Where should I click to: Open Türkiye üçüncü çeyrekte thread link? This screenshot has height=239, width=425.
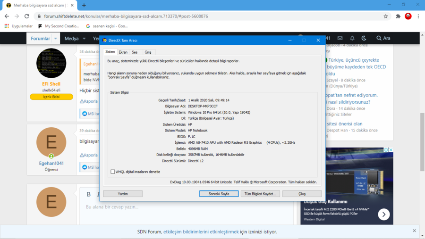tap(356, 66)
